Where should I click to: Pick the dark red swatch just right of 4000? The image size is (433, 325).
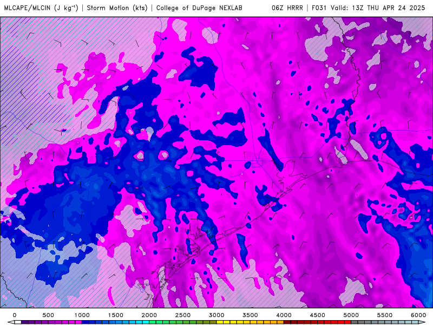(x=287, y=322)
